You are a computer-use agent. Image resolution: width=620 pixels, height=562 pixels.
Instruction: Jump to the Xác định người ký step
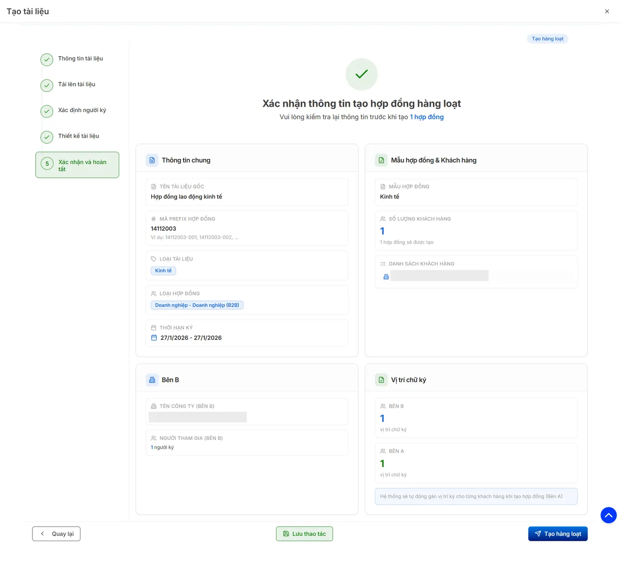pyautogui.click(x=81, y=110)
